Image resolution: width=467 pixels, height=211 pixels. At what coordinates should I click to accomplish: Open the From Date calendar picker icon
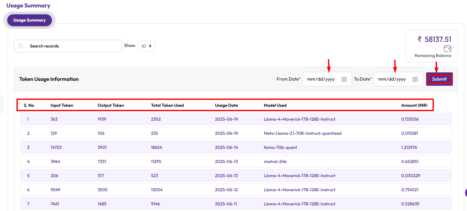[x=344, y=79]
